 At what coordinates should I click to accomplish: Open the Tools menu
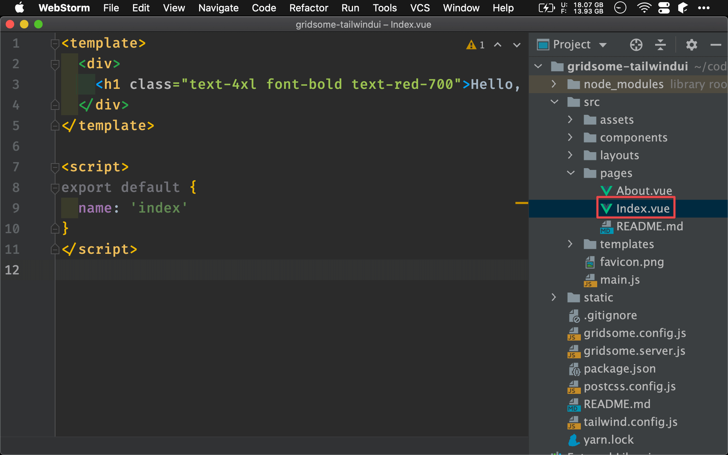[x=385, y=8]
